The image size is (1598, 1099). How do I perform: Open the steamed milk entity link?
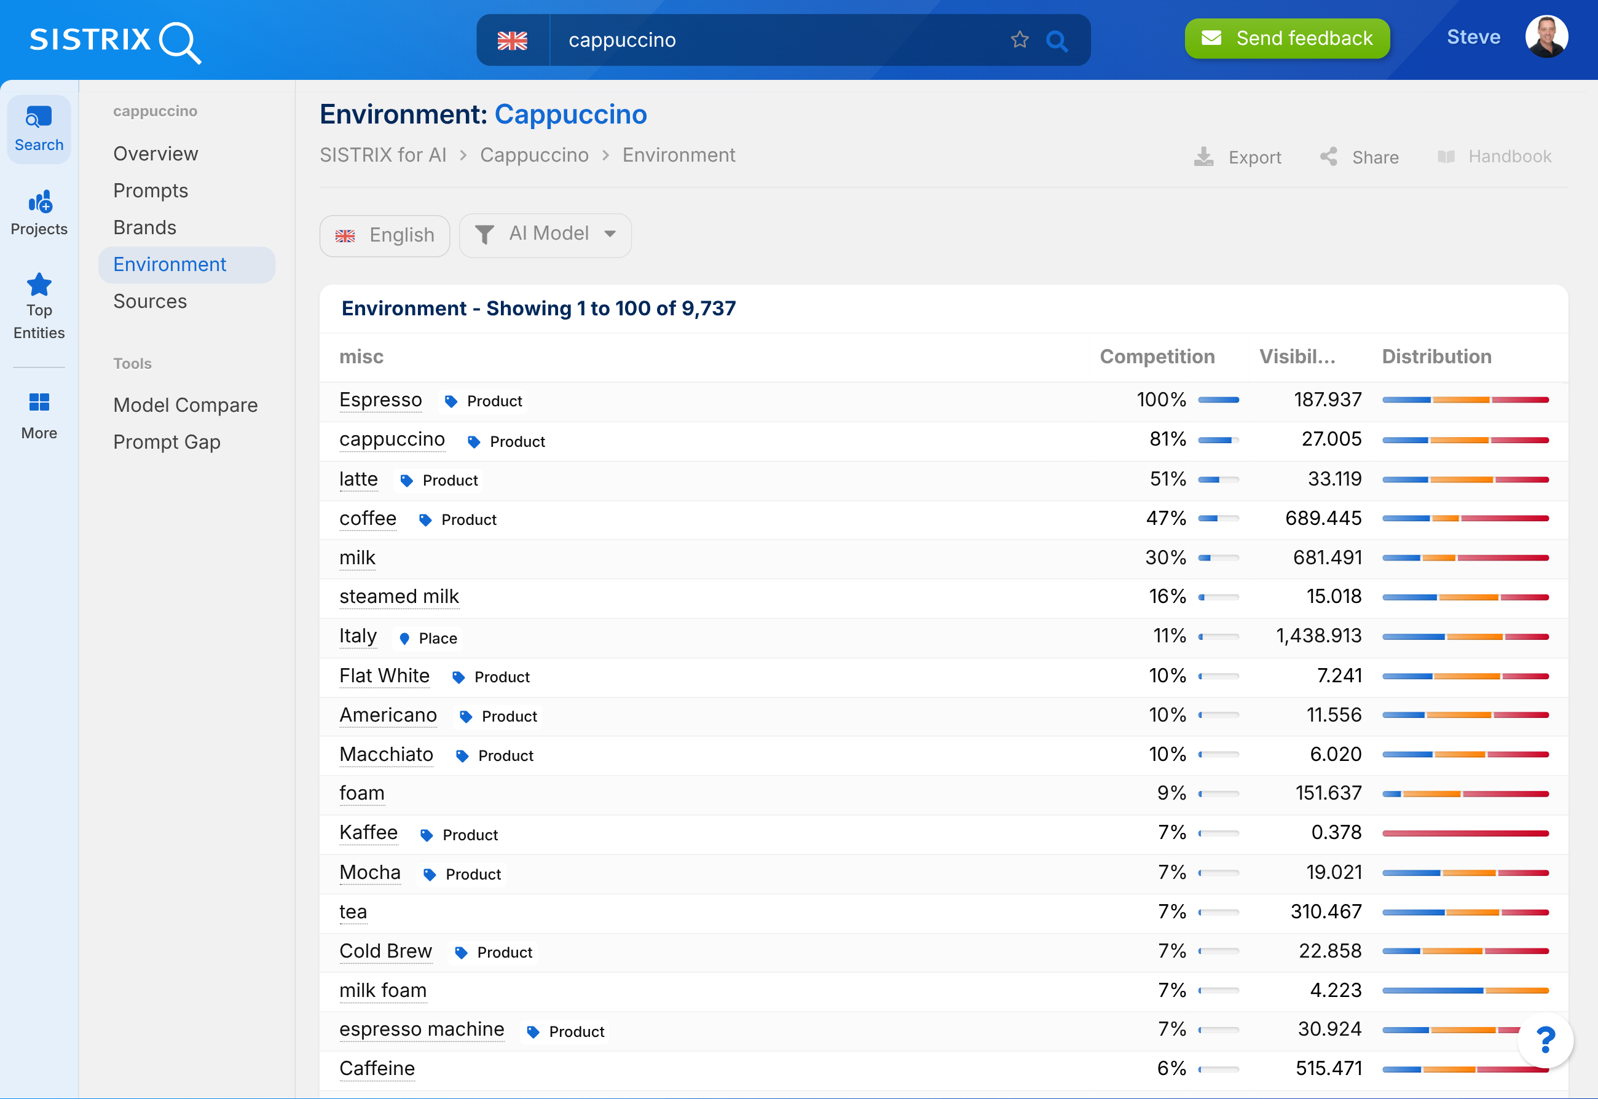coord(399,597)
